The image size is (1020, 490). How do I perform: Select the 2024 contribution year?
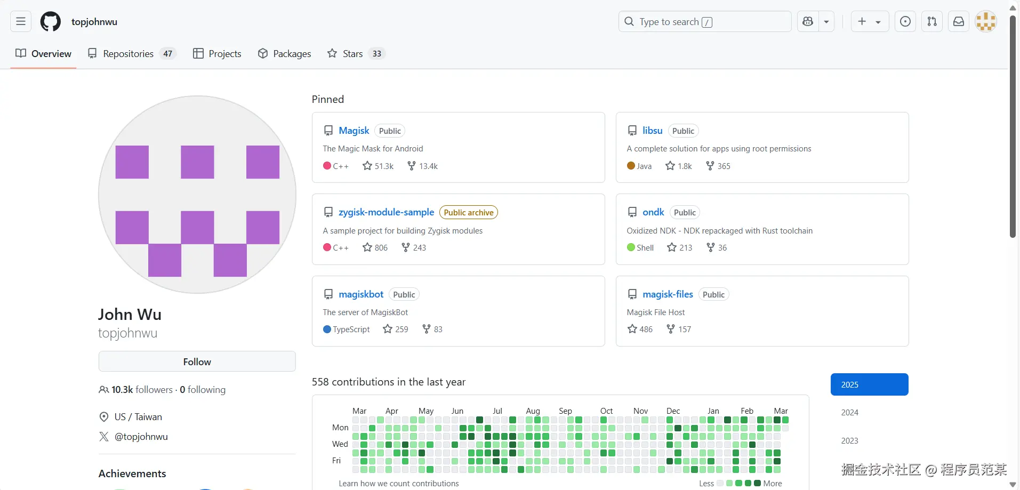pos(849,413)
